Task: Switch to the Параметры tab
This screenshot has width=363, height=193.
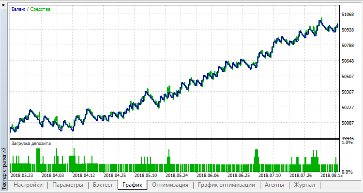Action: [68, 185]
